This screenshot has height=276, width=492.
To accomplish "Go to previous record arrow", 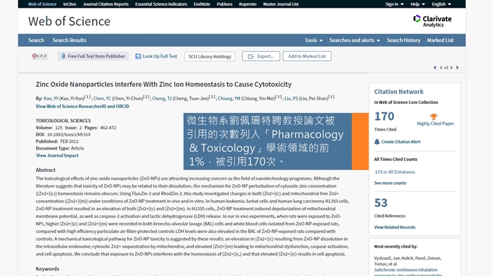I will pyautogui.click(x=435, y=67).
